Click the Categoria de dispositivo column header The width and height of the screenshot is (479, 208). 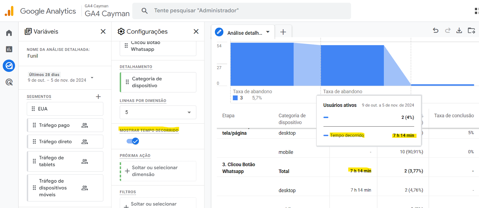coord(292,119)
